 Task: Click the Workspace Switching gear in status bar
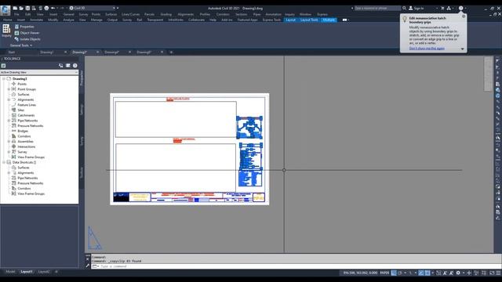pyautogui.click(x=458, y=273)
